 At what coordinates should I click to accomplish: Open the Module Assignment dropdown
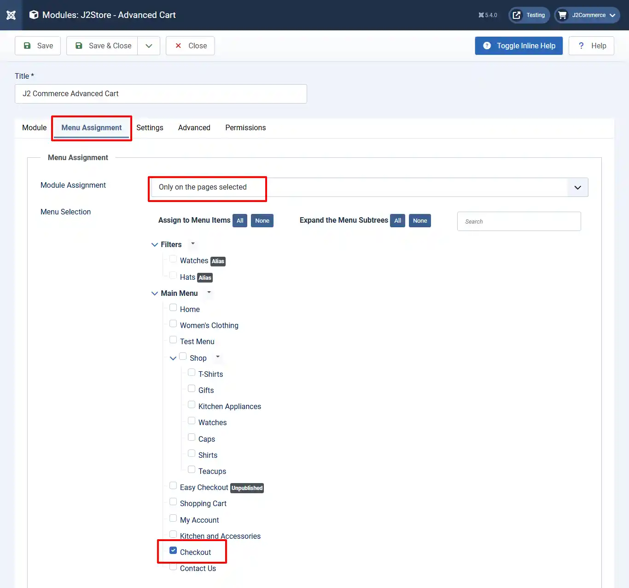(369, 187)
